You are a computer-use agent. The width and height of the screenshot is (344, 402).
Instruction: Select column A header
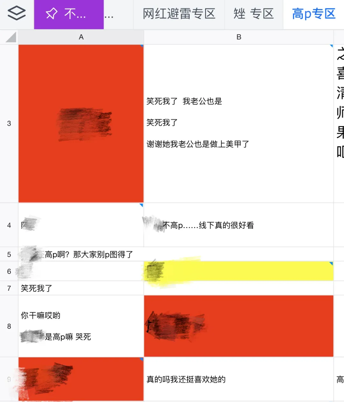click(81, 37)
